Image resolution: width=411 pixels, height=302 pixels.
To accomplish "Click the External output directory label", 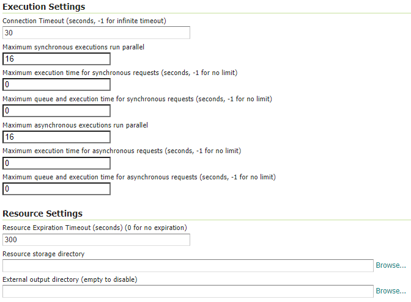I will coord(70,279).
